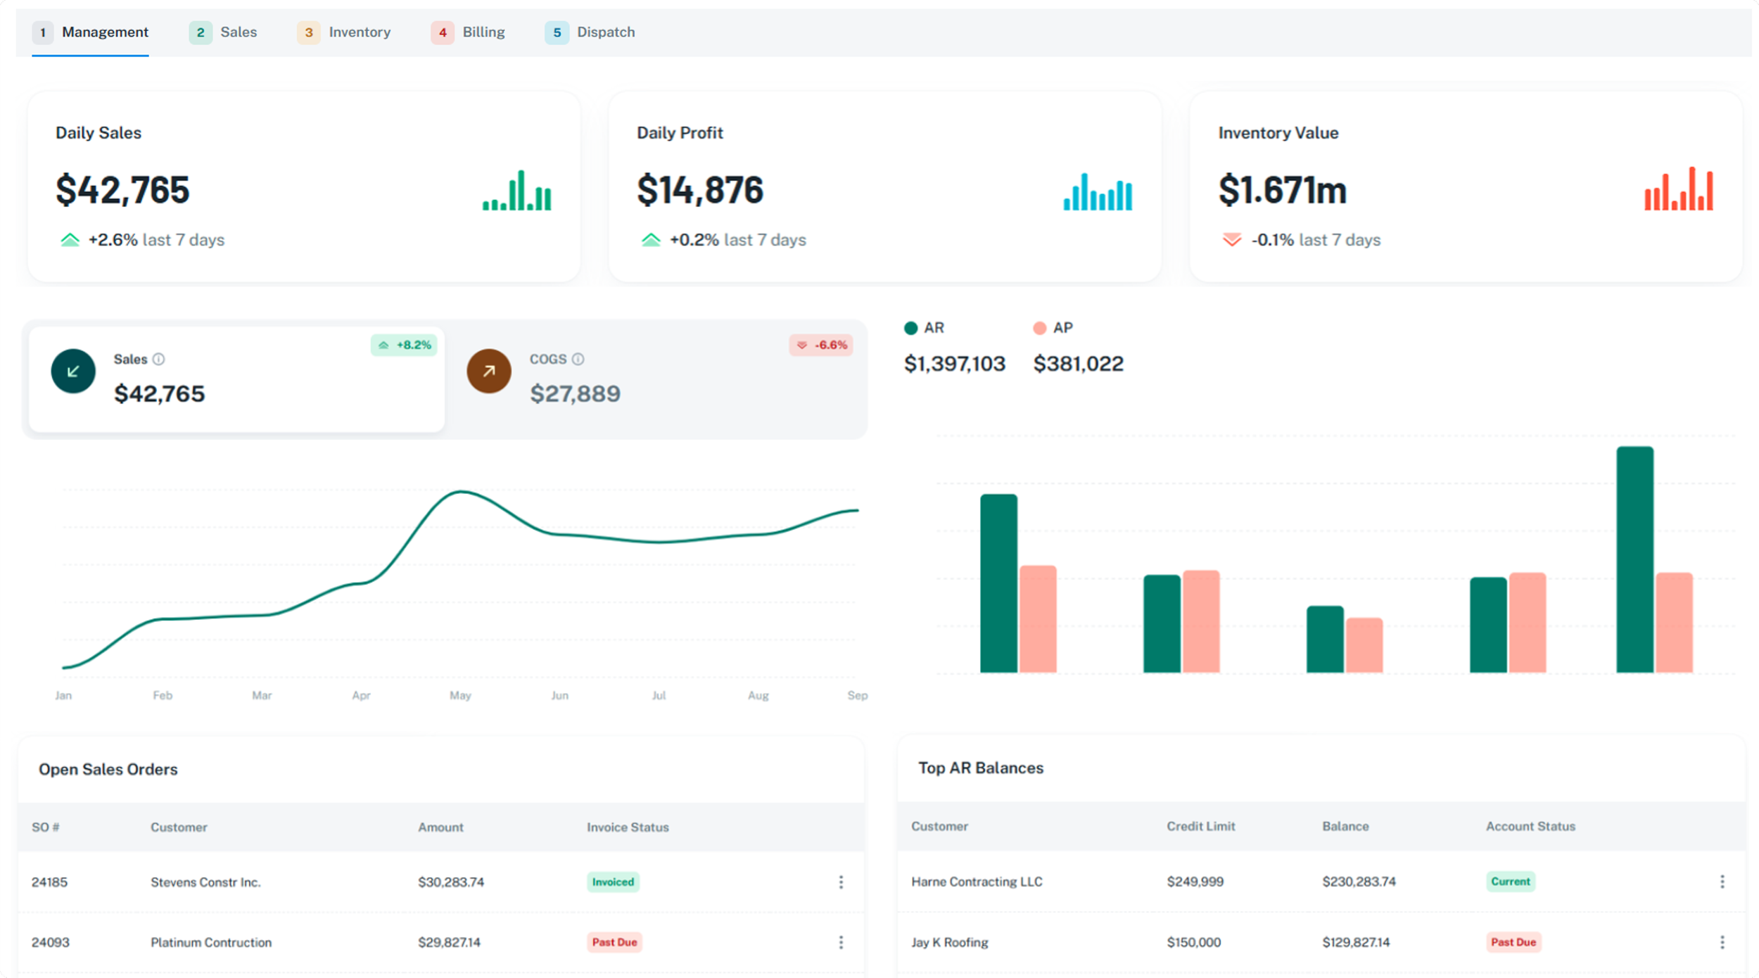Click the Sales info circle icon

click(159, 360)
